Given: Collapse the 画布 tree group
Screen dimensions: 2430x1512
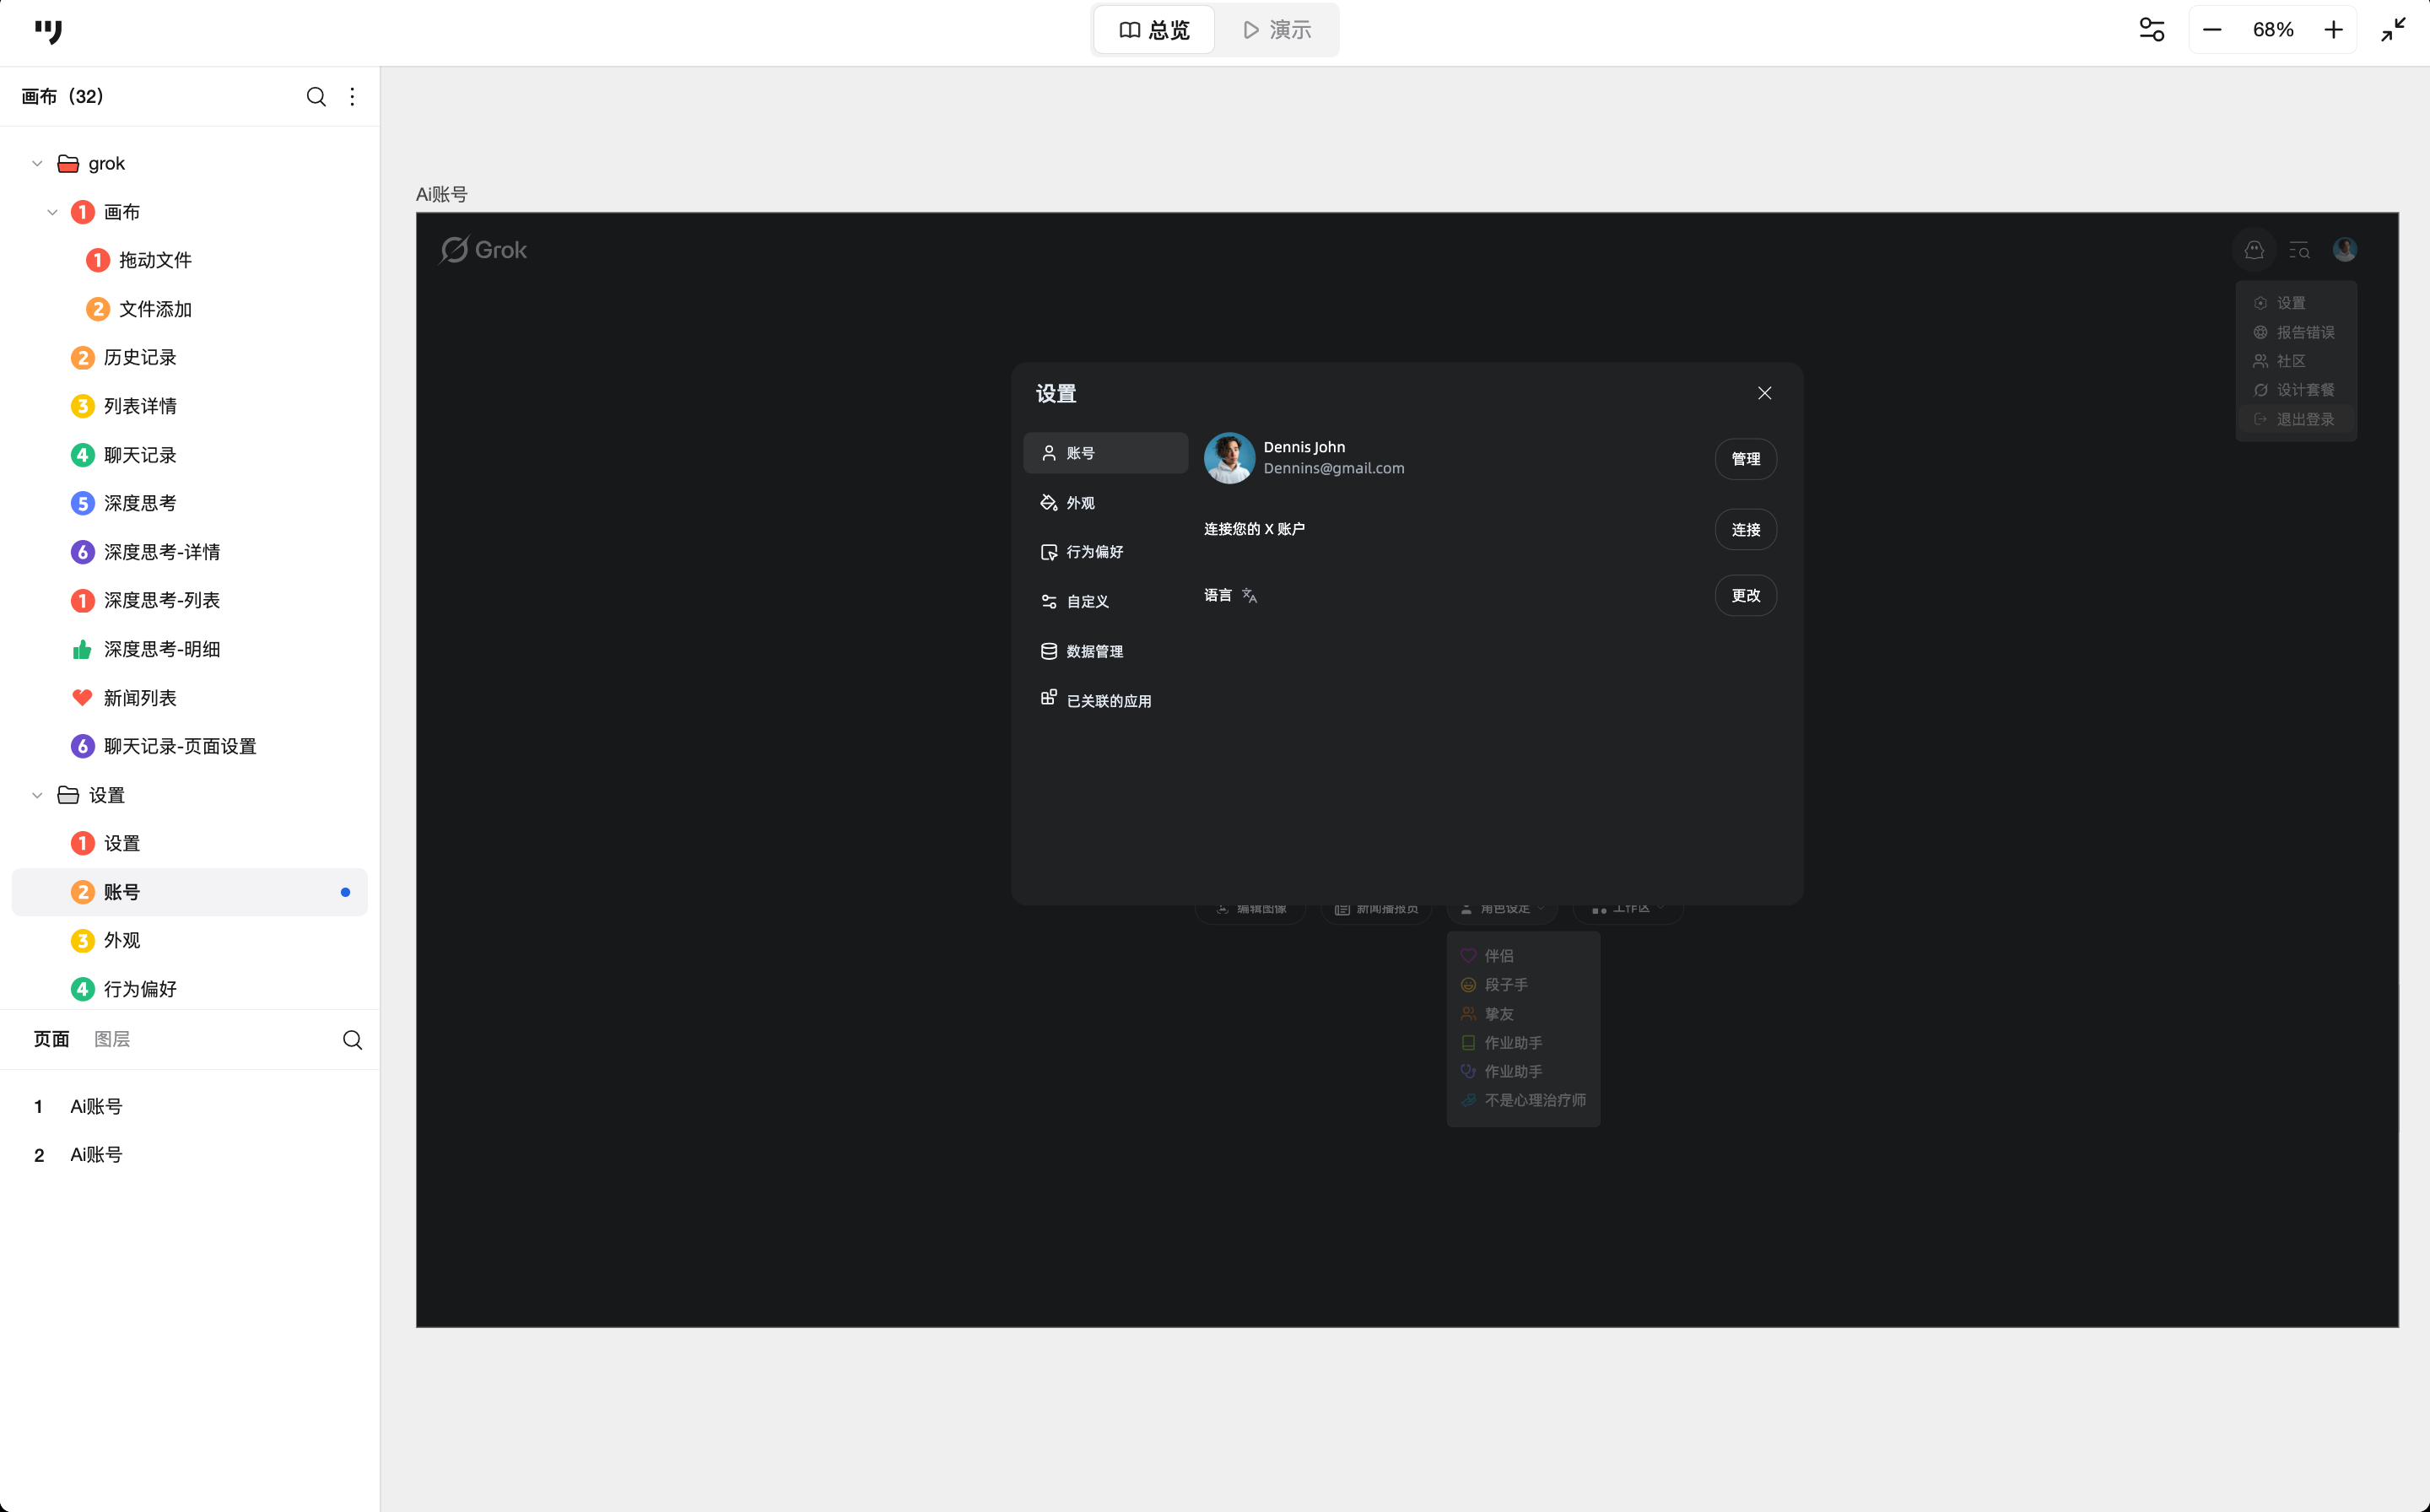Looking at the screenshot, I should pyautogui.click(x=52, y=212).
